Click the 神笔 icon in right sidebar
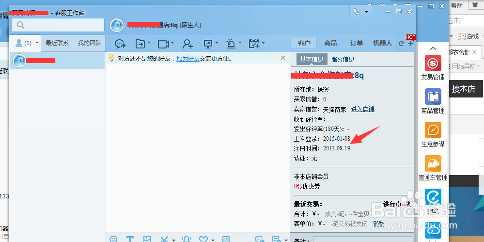484x242 pixels. click(x=433, y=201)
